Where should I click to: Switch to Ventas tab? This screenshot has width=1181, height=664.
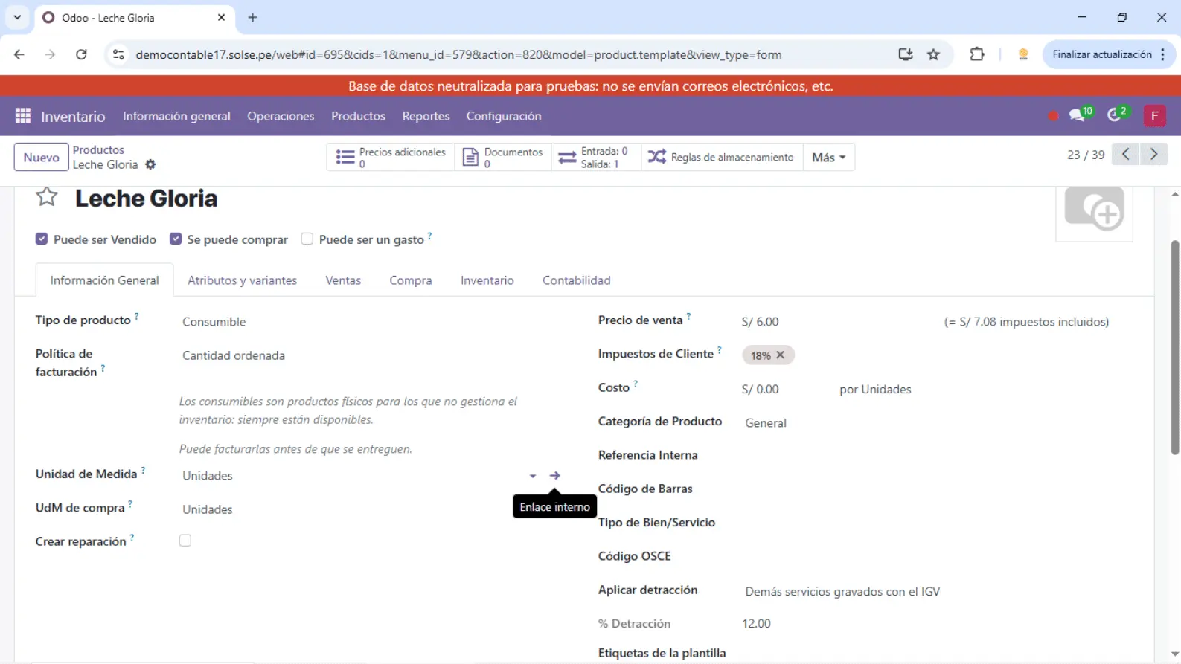point(343,280)
